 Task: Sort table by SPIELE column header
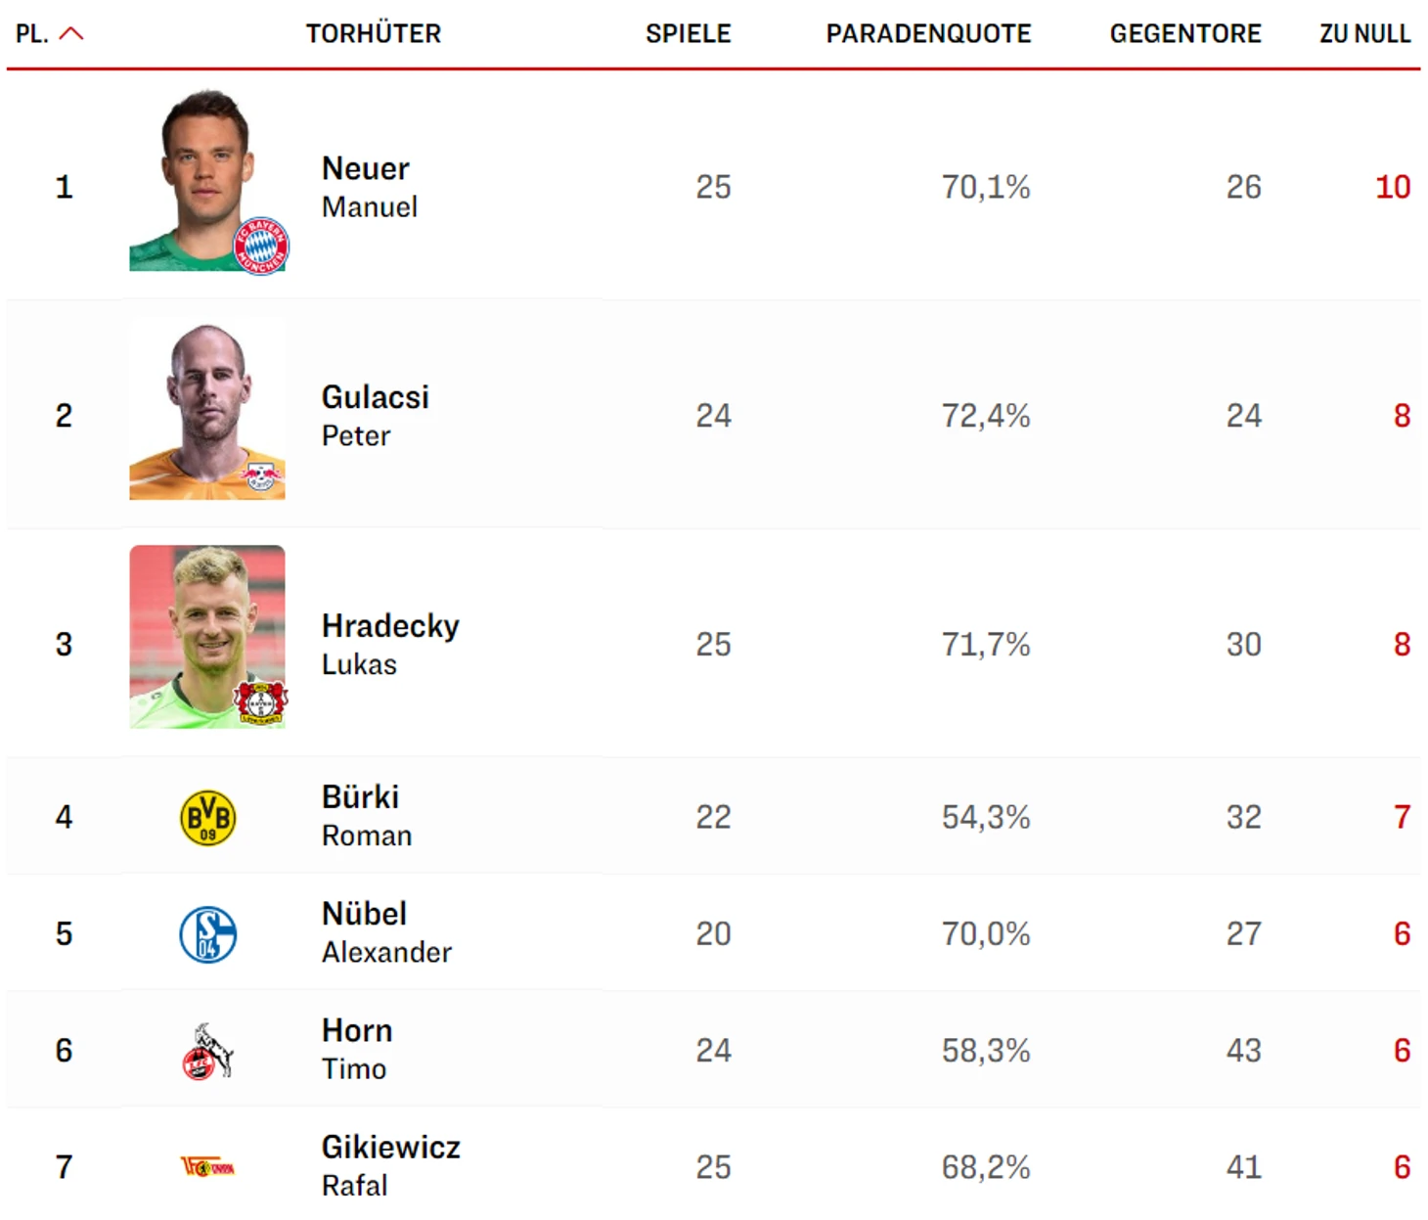point(688,34)
